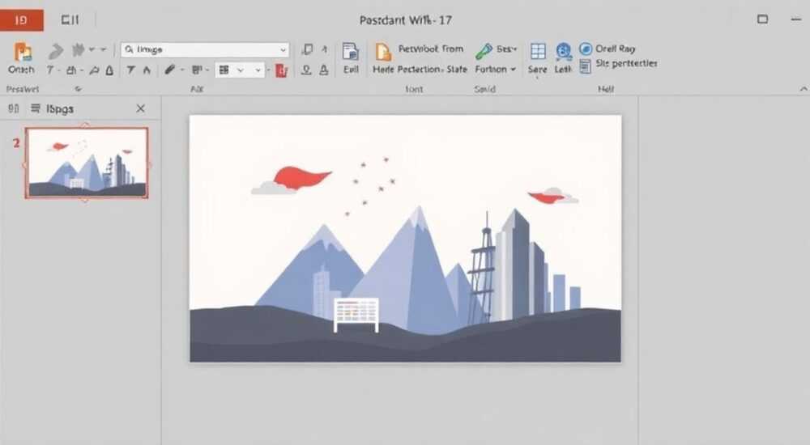Close the Ibpgs slide panel

click(140, 108)
